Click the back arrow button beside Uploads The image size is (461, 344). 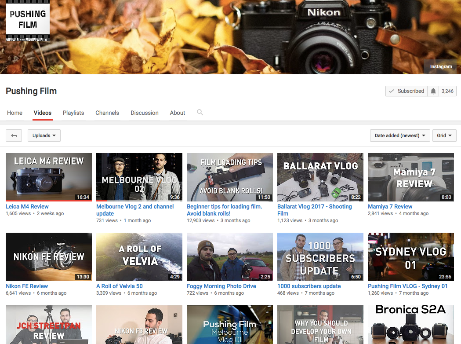14,135
